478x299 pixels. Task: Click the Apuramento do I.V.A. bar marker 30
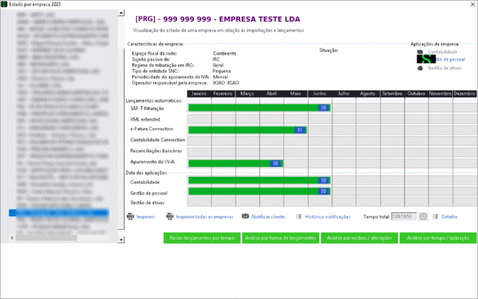275,163
